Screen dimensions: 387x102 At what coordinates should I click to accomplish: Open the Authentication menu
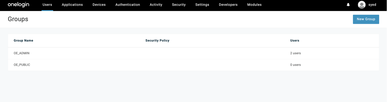(x=128, y=5)
